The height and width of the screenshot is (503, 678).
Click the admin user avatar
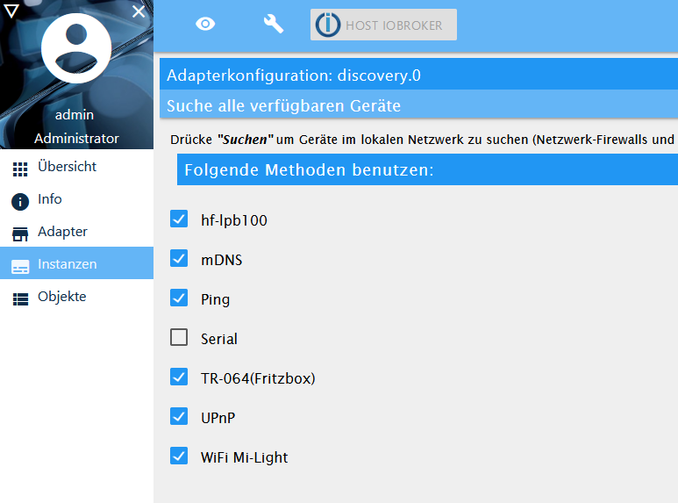(x=76, y=58)
